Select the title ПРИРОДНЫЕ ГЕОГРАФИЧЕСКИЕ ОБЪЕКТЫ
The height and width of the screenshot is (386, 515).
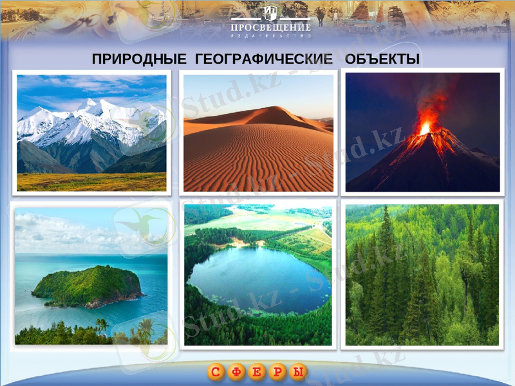click(x=256, y=58)
